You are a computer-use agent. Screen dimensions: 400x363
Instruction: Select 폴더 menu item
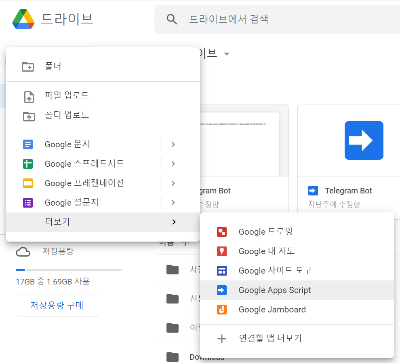coord(103,67)
